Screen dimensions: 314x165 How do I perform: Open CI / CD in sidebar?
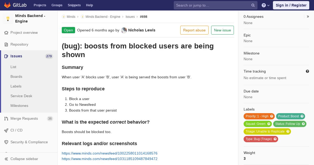click(x=16, y=130)
